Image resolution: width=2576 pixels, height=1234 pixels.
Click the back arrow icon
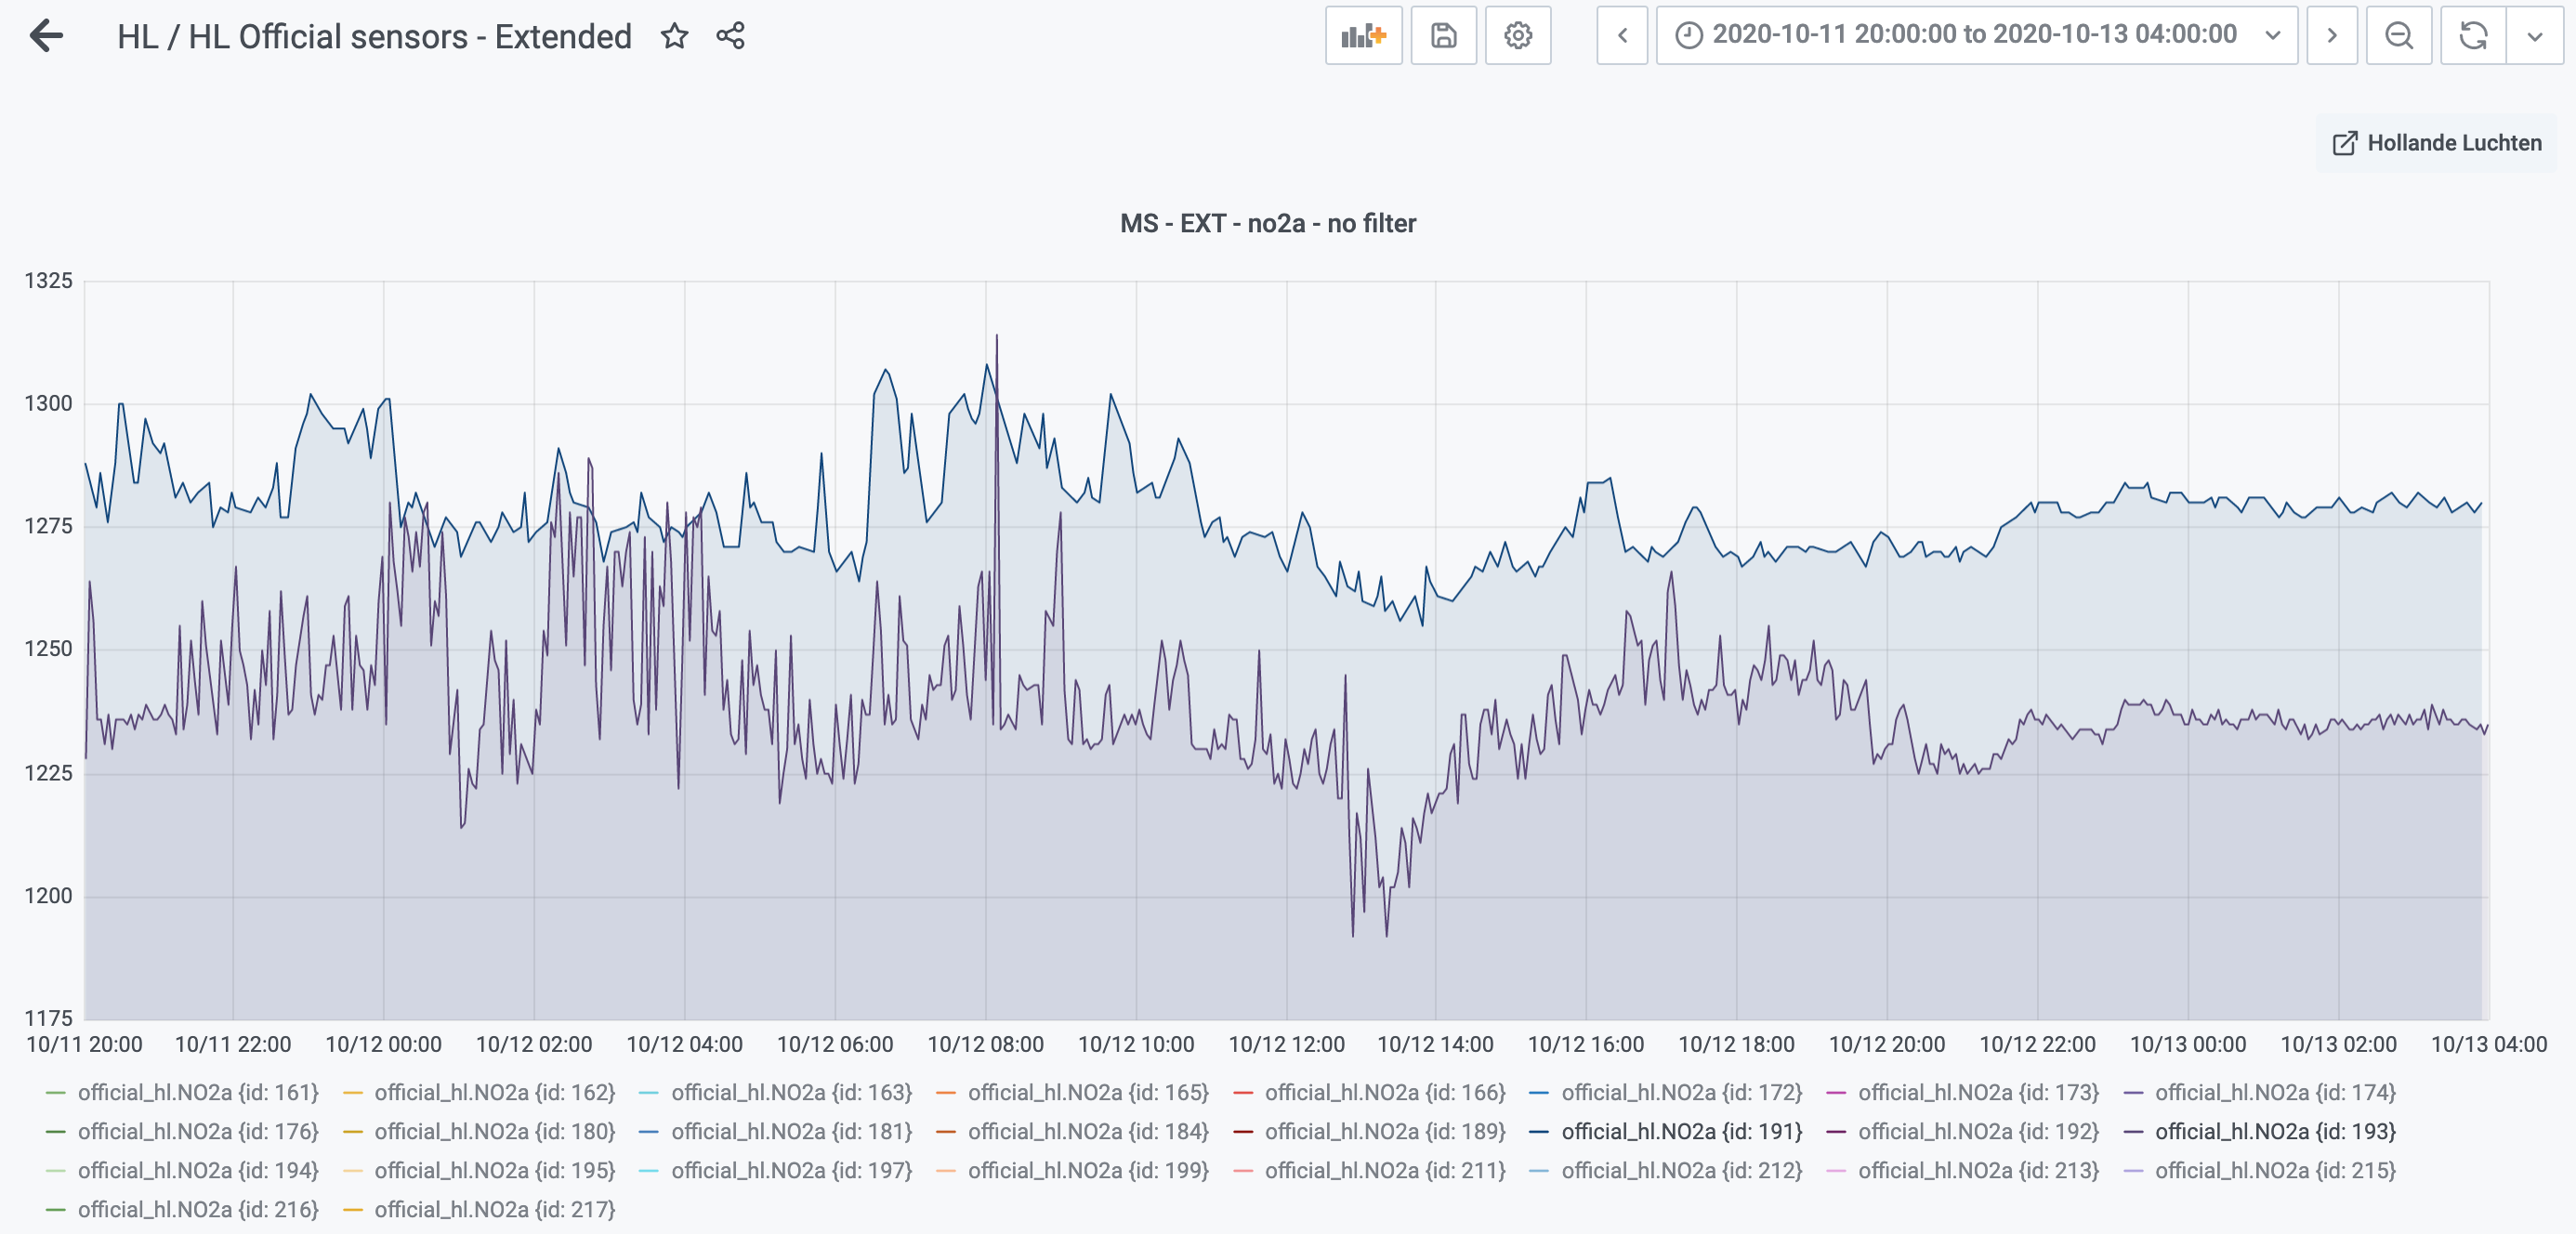pos(46,36)
